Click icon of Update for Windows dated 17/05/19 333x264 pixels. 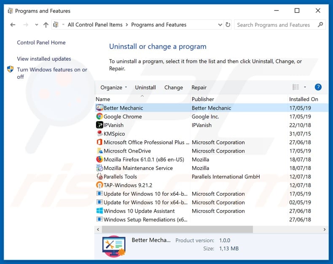click(99, 194)
